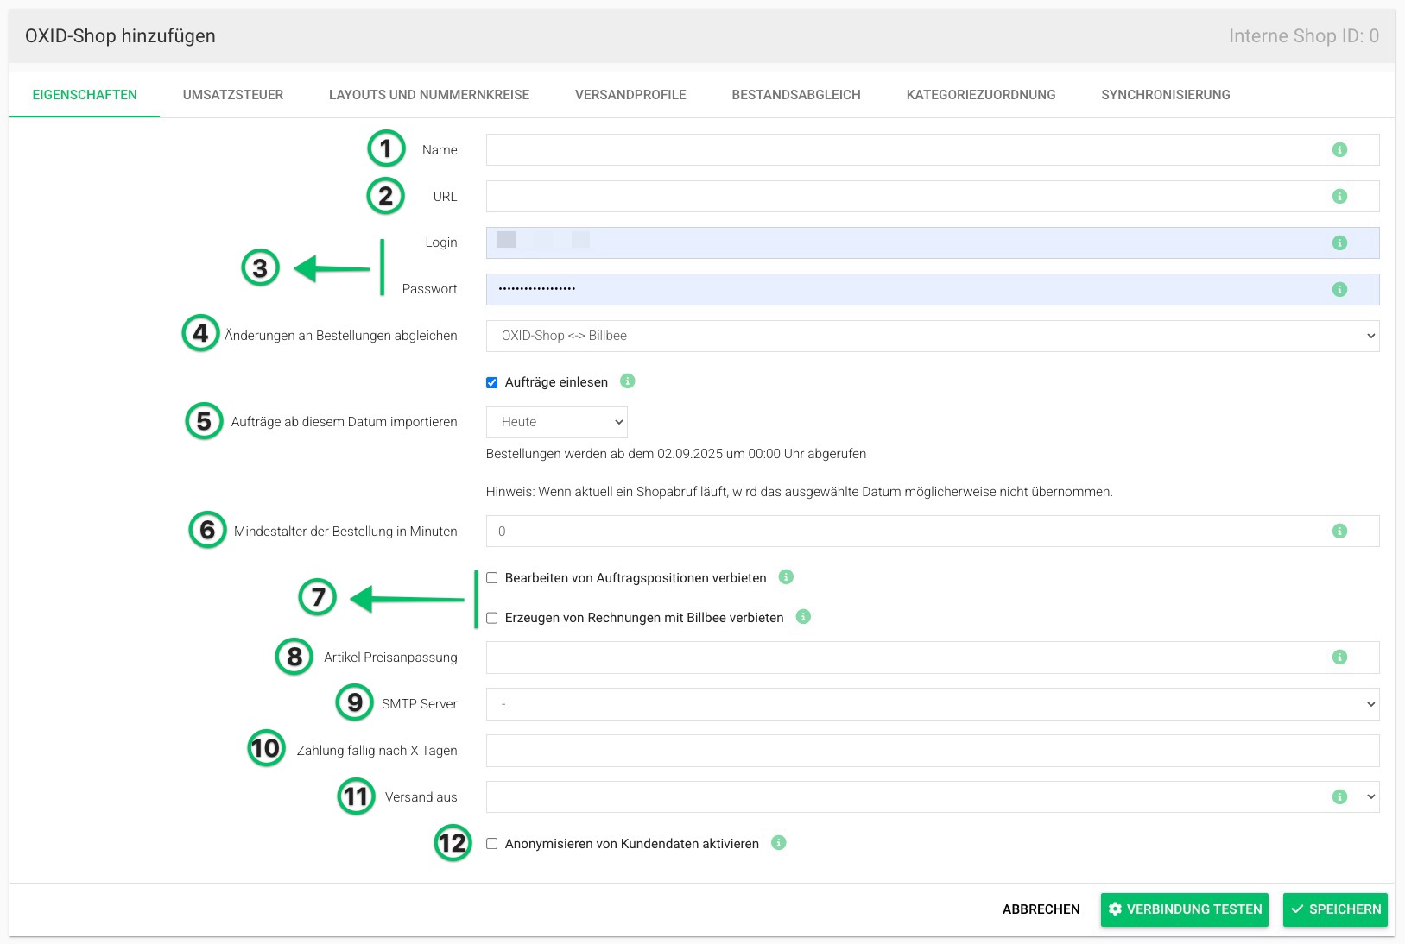Focus the Name input field
Viewport: 1405px width, 944px height.
933,150
